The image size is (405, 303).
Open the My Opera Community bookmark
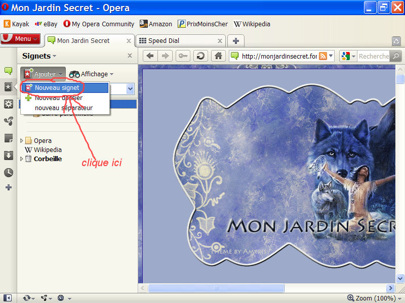[x=99, y=24]
